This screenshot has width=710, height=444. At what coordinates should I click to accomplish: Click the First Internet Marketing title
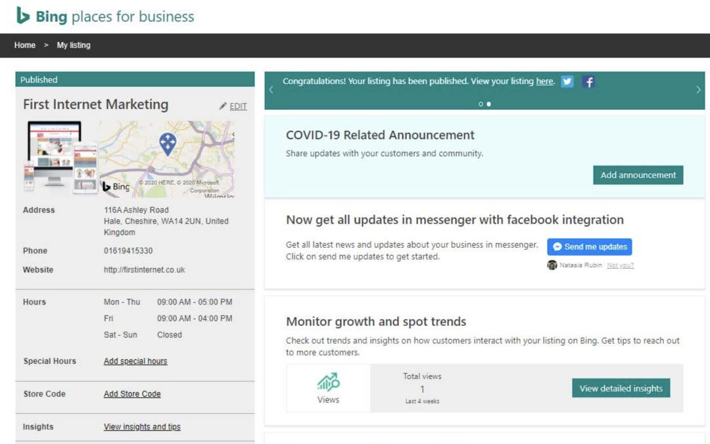[95, 104]
